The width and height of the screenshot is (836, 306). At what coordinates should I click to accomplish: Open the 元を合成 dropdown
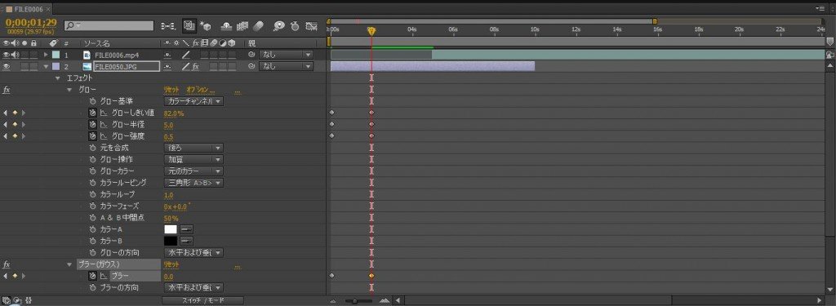pos(193,148)
